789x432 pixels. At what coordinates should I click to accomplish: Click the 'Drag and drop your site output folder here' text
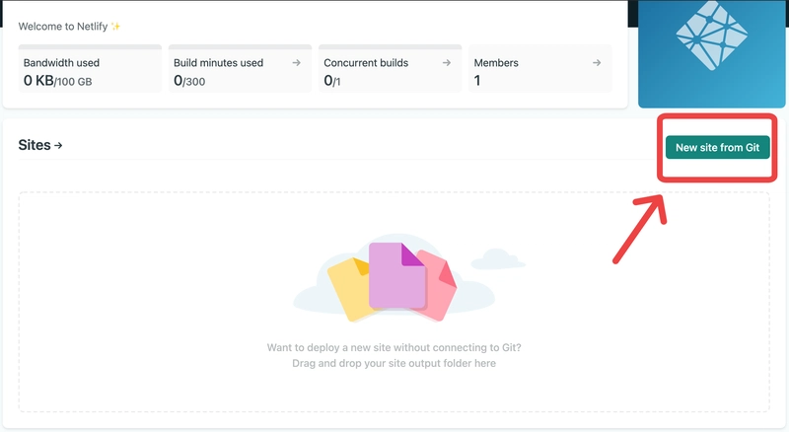click(394, 364)
